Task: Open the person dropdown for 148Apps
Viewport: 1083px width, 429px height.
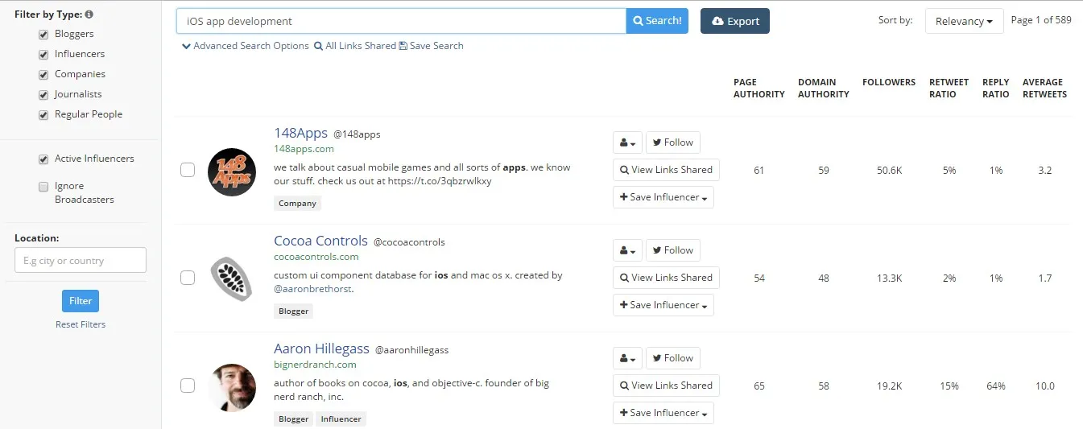Action: [x=627, y=142]
